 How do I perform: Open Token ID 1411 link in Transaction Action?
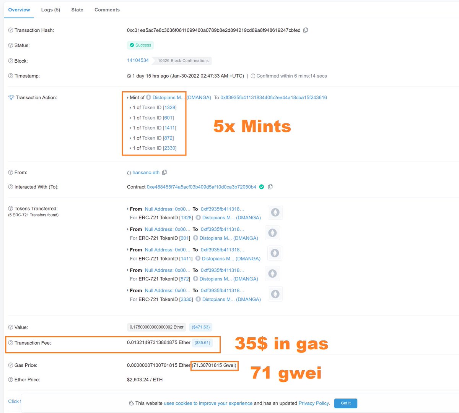(169, 128)
